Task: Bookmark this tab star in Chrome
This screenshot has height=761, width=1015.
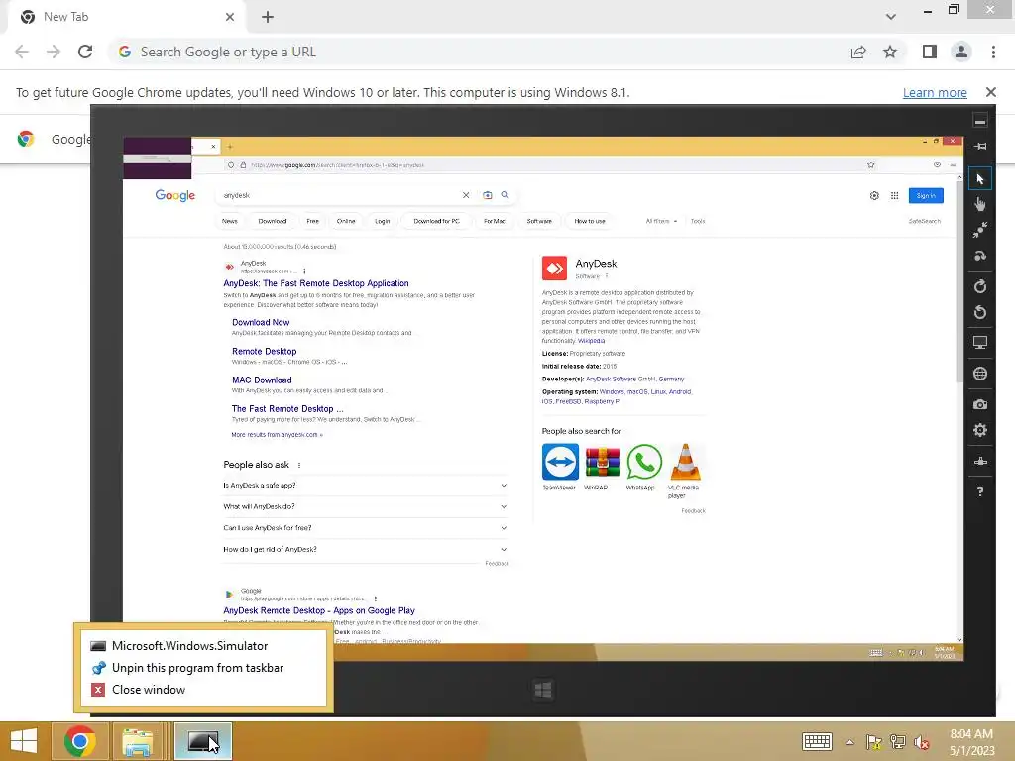Action: tap(890, 52)
